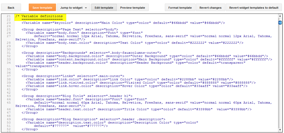Image resolution: width=284 pixels, height=133 pixels.
Task: Click the 'Blog Title' group line
Action: click(x=77, y=96)
